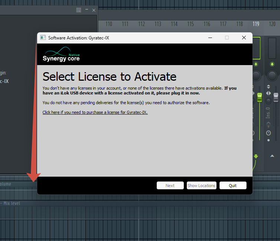Viewport: 280px width, 241px height.
Task: Jump to bar 111 on the timeline
Action: point(125,24)
